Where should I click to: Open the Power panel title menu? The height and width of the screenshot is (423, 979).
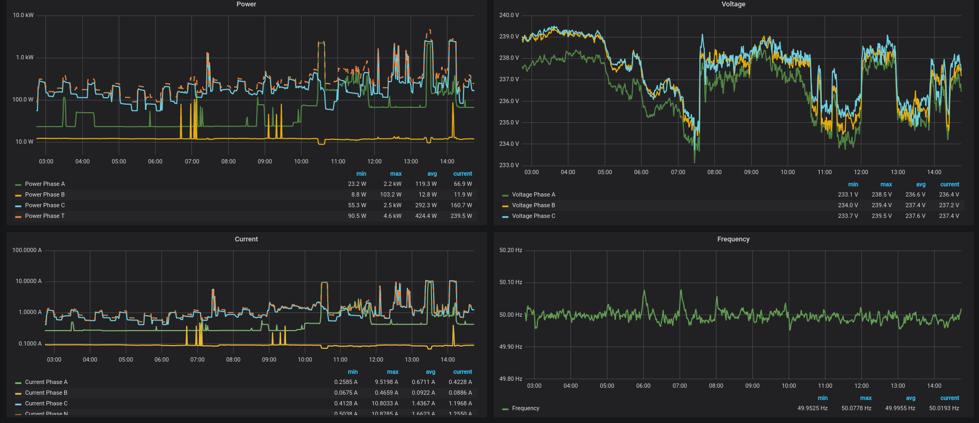(x=246, y=4)
